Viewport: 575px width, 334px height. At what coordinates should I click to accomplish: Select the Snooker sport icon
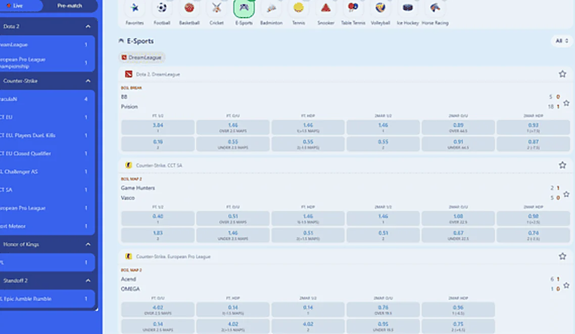pos(325,8)
